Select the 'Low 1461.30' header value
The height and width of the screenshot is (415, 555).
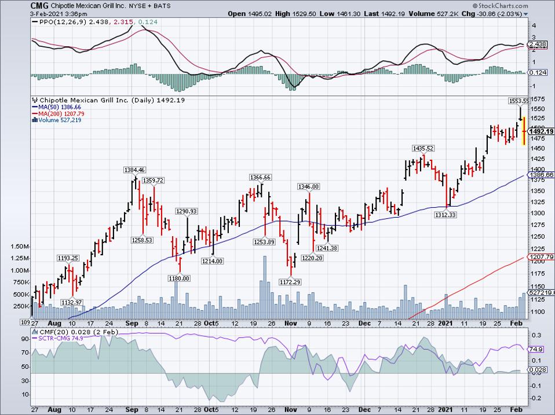tap(340, 14)
